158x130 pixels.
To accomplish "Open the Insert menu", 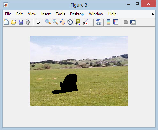I will [x=46, y=14].
